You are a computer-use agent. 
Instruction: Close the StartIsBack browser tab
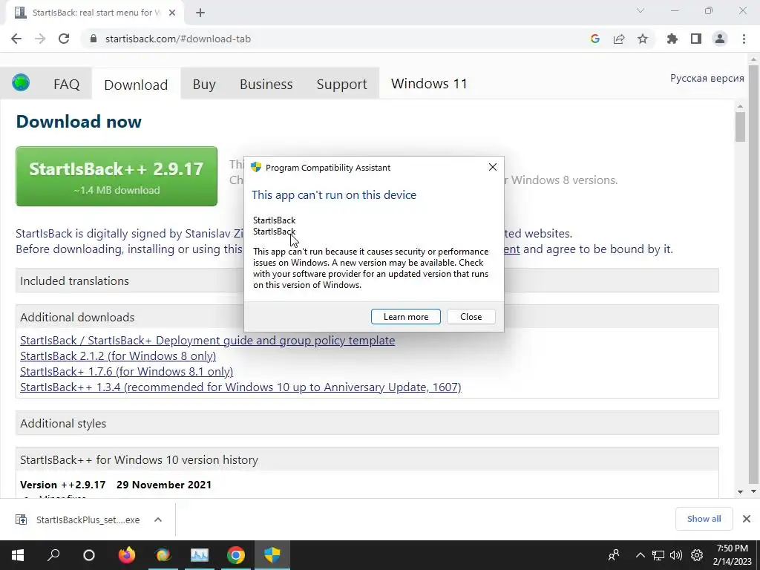[172, 13]
